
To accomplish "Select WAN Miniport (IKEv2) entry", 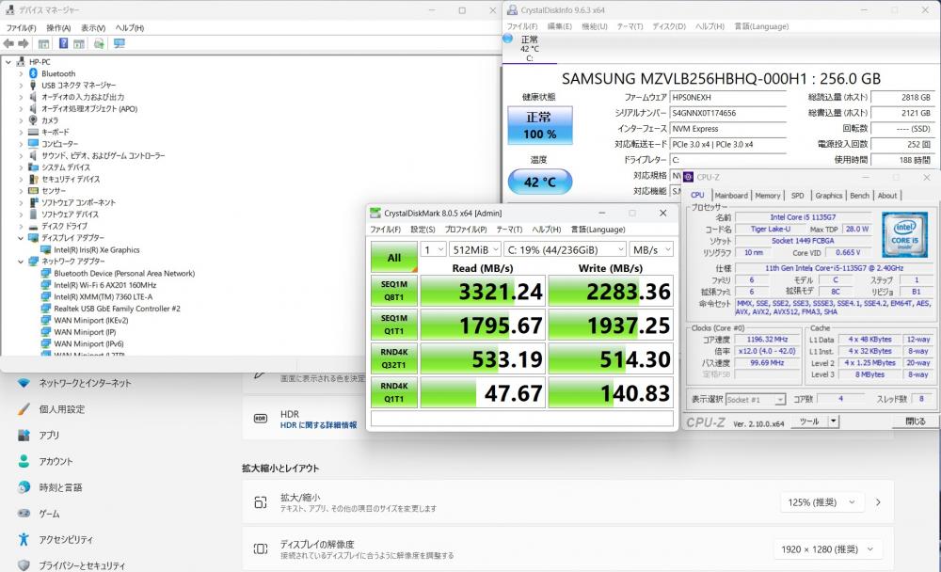I will click(x=90, y=321).
